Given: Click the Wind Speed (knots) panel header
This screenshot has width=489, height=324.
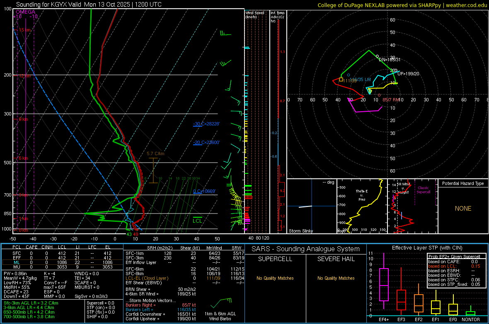Looking at the screenshot, I should 255,14.
